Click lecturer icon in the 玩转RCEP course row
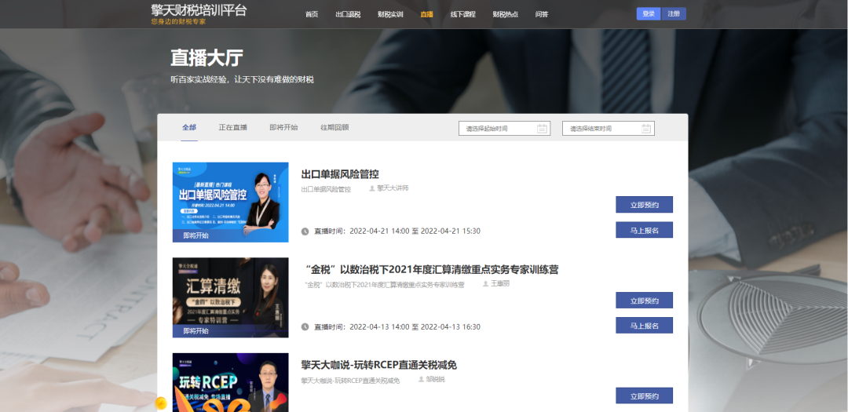Viewport: 848px width, 412px height. pos(422,379)
